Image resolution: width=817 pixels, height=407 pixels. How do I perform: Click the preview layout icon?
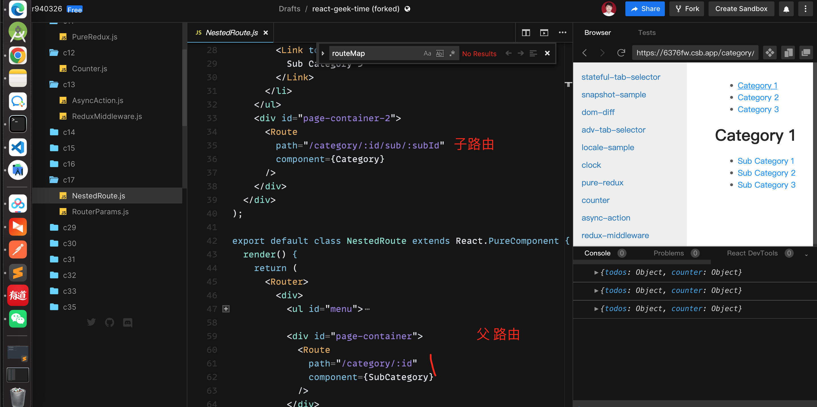click(544, 33)
